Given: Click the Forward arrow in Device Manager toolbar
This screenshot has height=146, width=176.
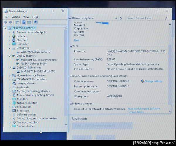Looking at the screenshot, I should [x=11, y=22].
